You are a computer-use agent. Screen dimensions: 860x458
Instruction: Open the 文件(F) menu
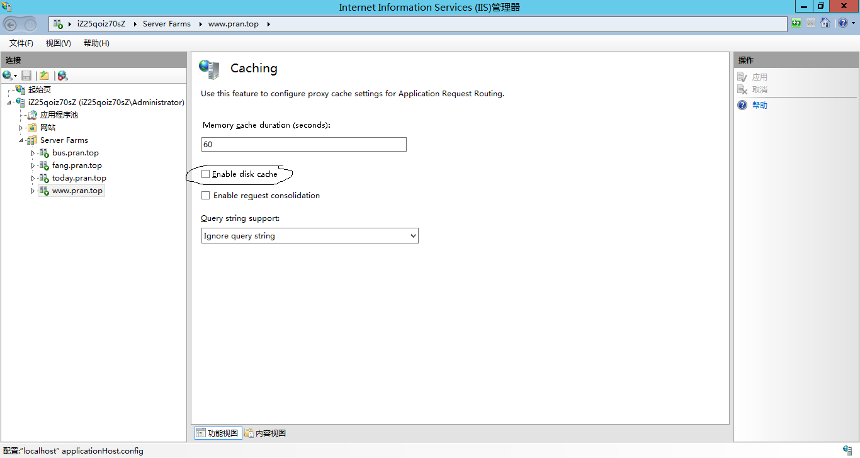tap(21, 43)
